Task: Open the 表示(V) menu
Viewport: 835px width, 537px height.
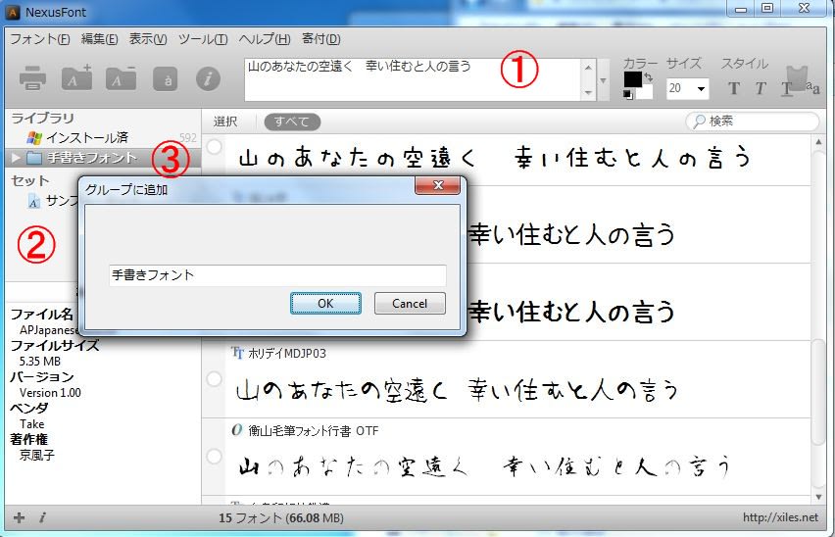Action: click(x=147, y=39)
